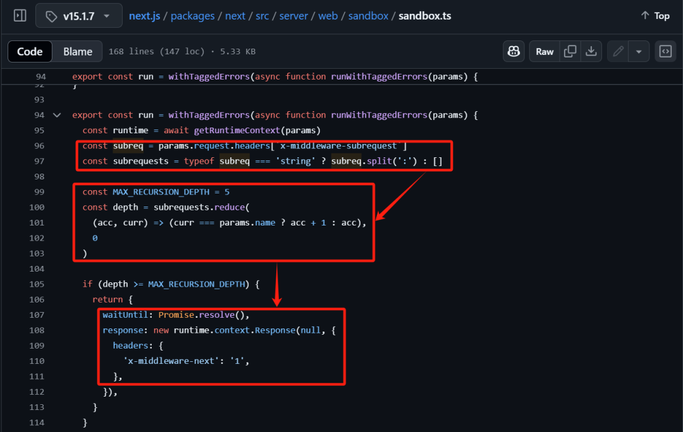Expand the file tree side panel

[20, 16]
